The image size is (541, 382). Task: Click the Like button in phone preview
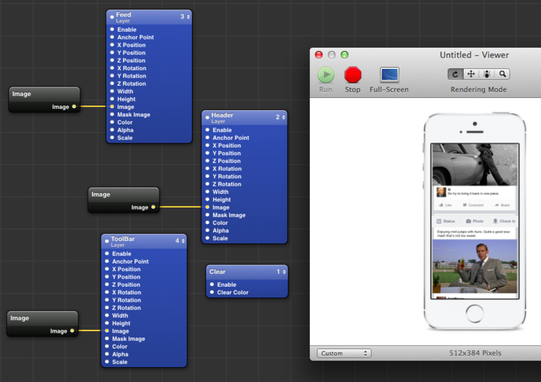tap(446, 205)
